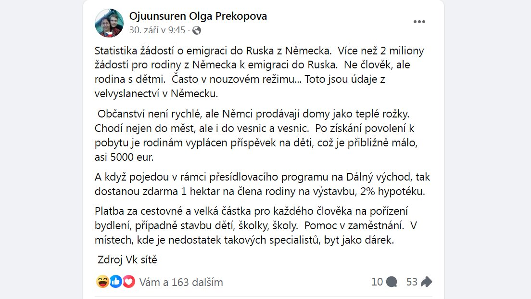Open the post timestamp "30. září v 9:45"
This screenshot has height=299, width=531.
tap(157, 30)
